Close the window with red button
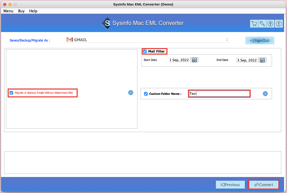Image resolution: width=287 pixels, height=193 pixels. click(x=5, y=4)
